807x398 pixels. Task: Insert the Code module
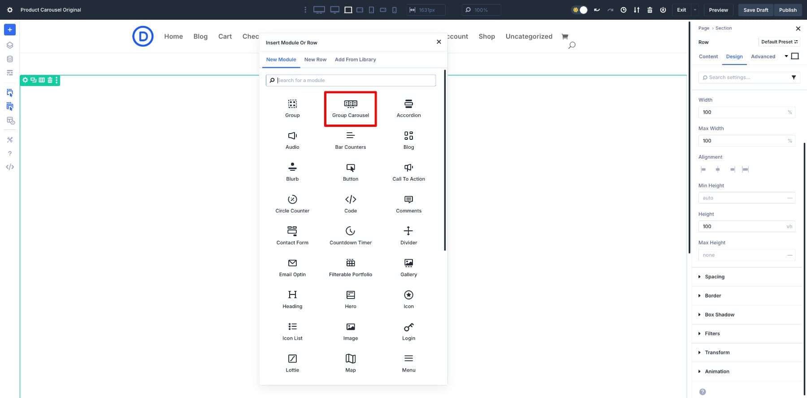click(351, 204)
